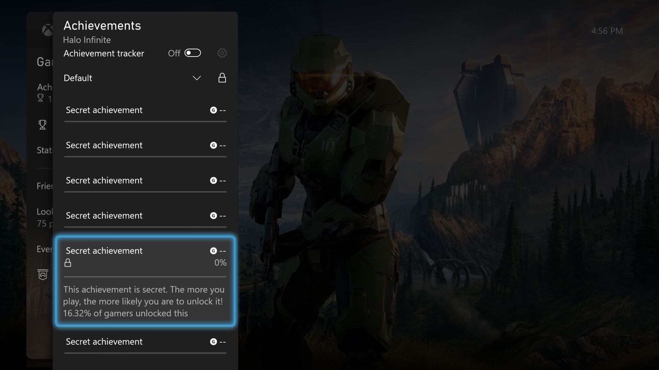The image size is (659, 370).
Task: Open the Default achievements filter dropdown
Action: coord(197,78)
